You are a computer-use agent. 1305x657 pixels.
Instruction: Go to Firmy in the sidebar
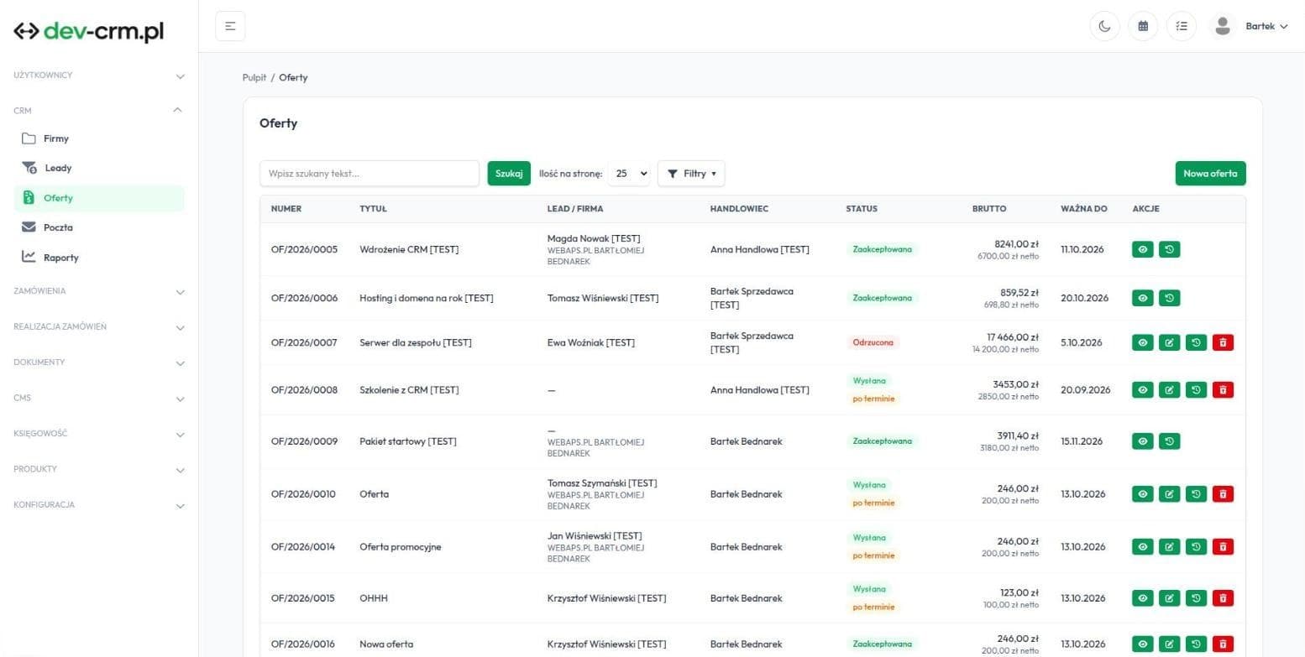99,138
